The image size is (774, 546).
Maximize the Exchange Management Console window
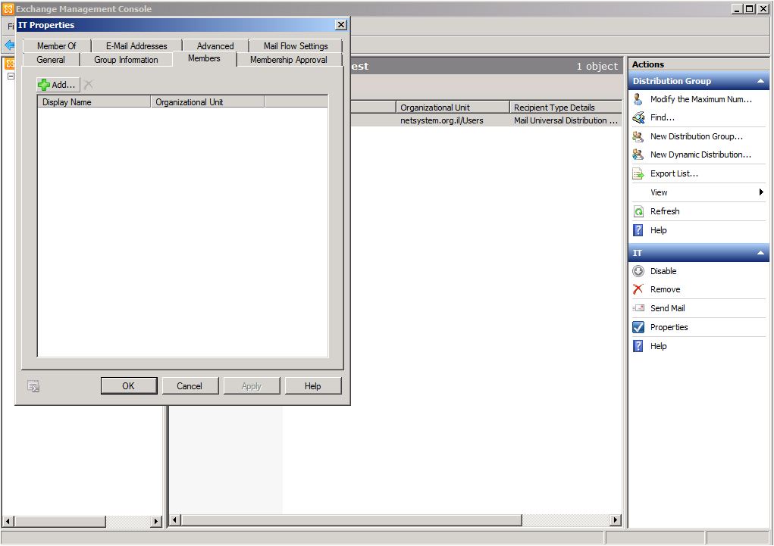749,8
